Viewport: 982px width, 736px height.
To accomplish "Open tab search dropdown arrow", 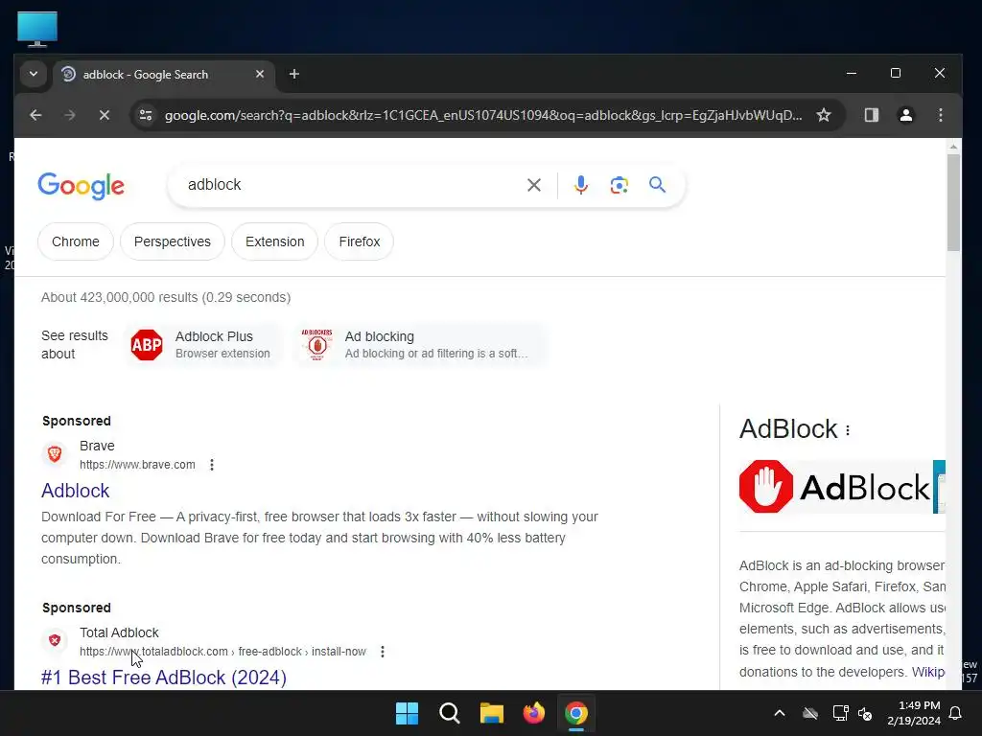I will coord(34,74).
